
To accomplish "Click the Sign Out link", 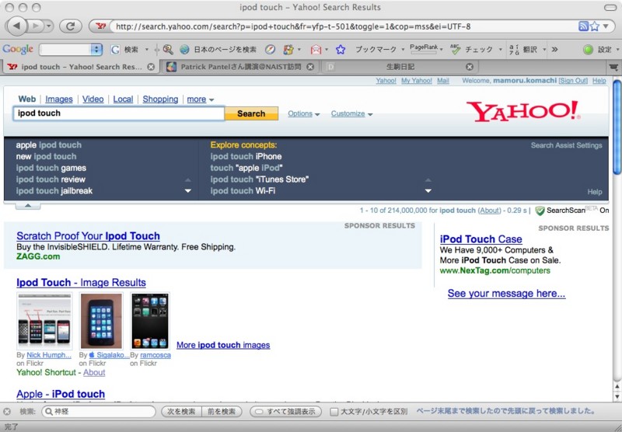I will tap(573, 81).
